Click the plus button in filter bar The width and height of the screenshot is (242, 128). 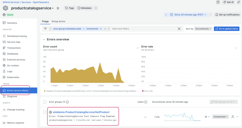coord(105,29)
